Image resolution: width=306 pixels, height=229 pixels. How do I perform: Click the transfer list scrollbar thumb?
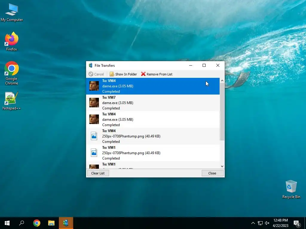point(222,112)
